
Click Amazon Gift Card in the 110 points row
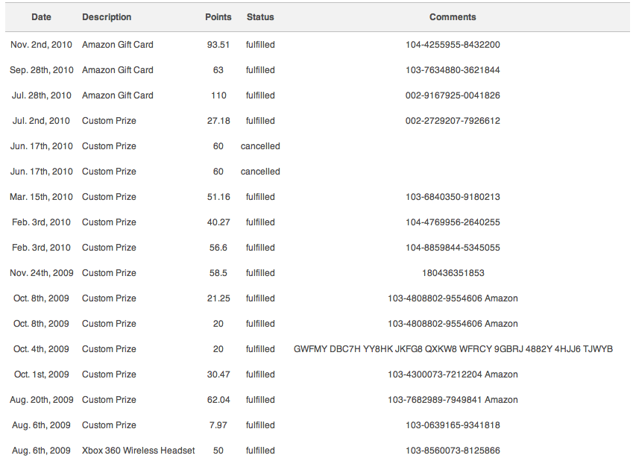(x=118, y=95)
